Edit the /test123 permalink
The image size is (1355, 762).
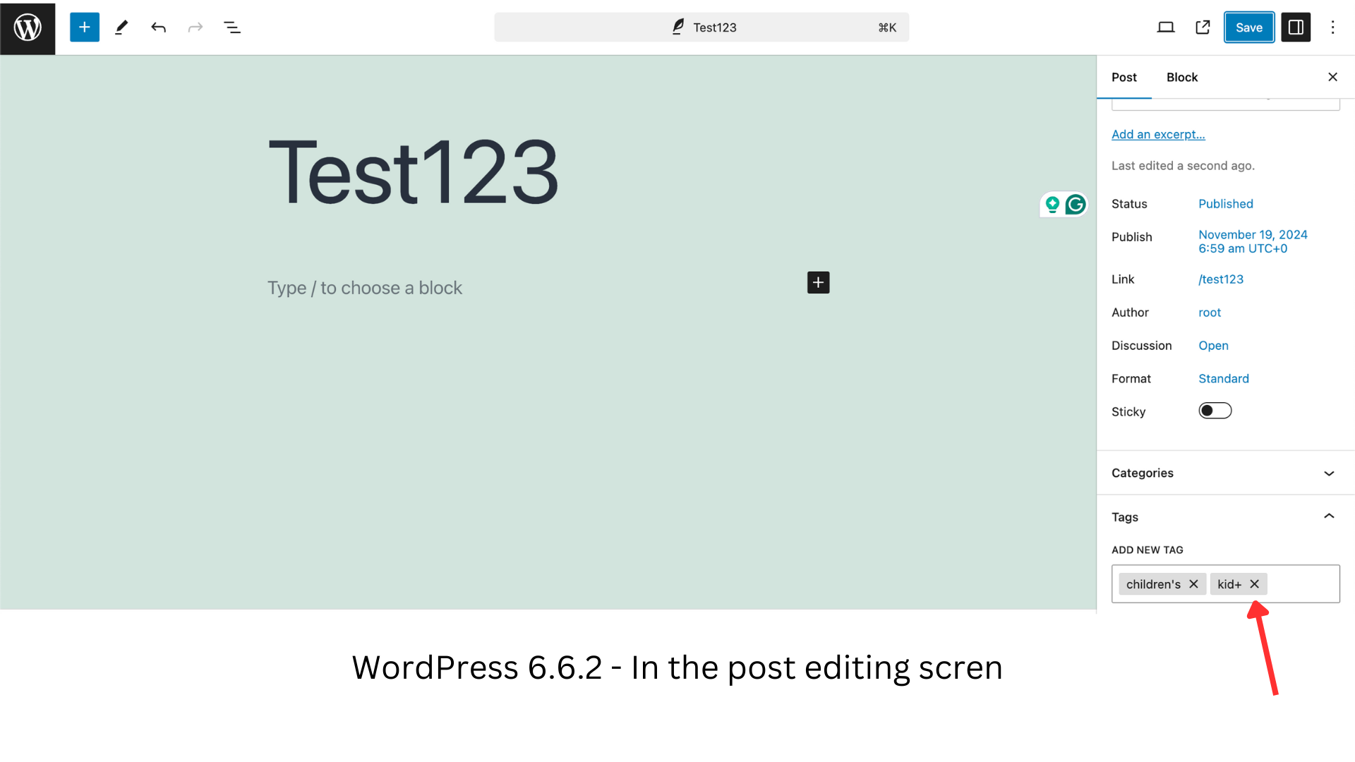point(1221,279)
